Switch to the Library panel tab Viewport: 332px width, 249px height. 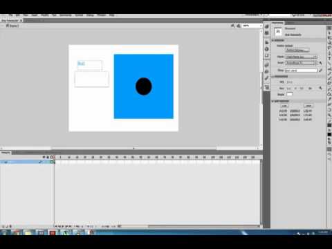290,23
